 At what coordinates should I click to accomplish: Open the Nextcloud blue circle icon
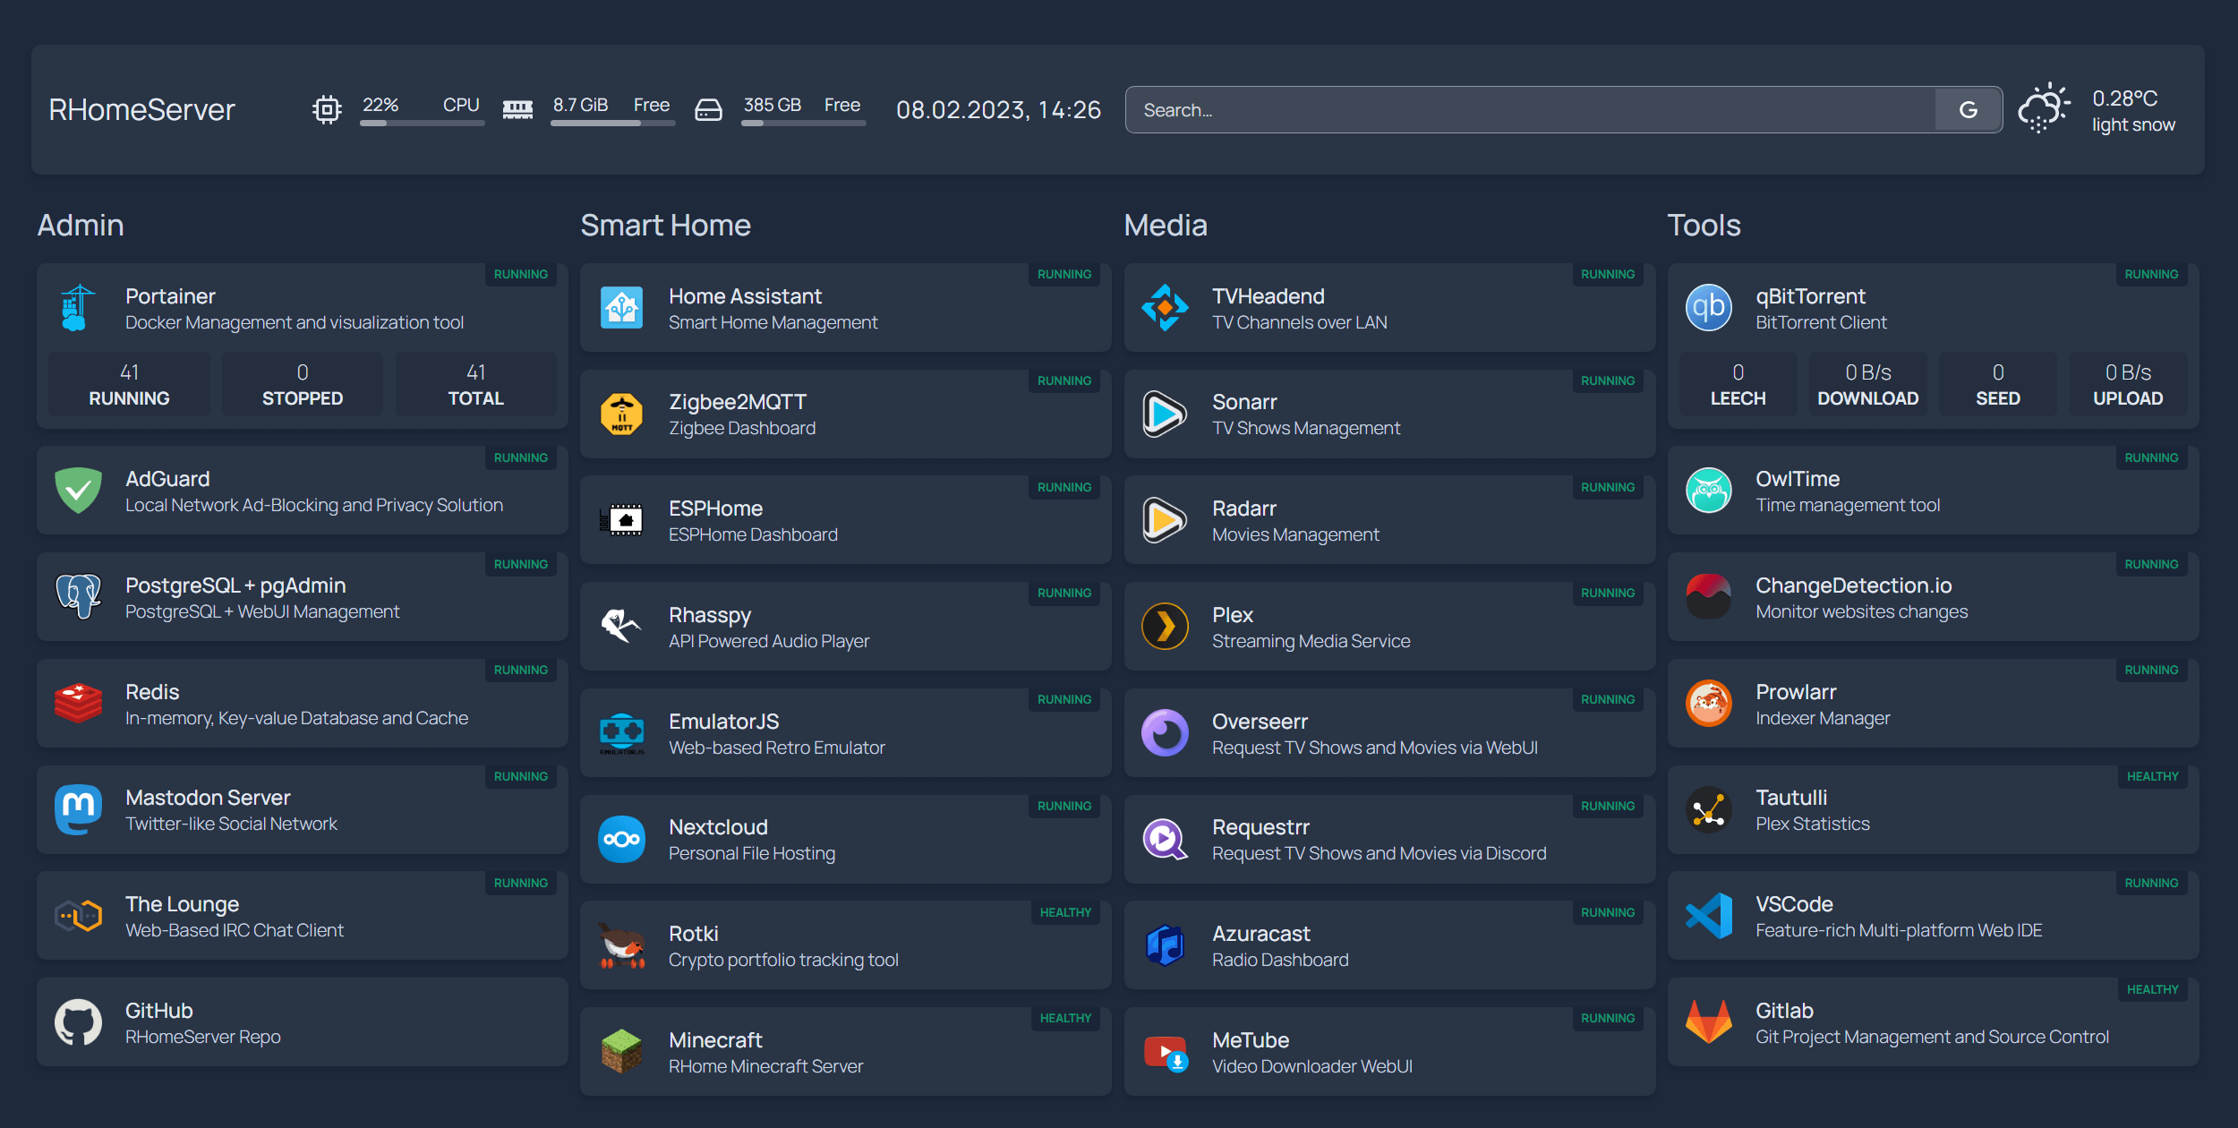coord(621,839)
